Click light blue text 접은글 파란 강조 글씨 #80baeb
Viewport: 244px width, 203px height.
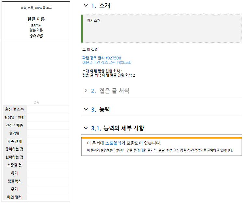107,62
